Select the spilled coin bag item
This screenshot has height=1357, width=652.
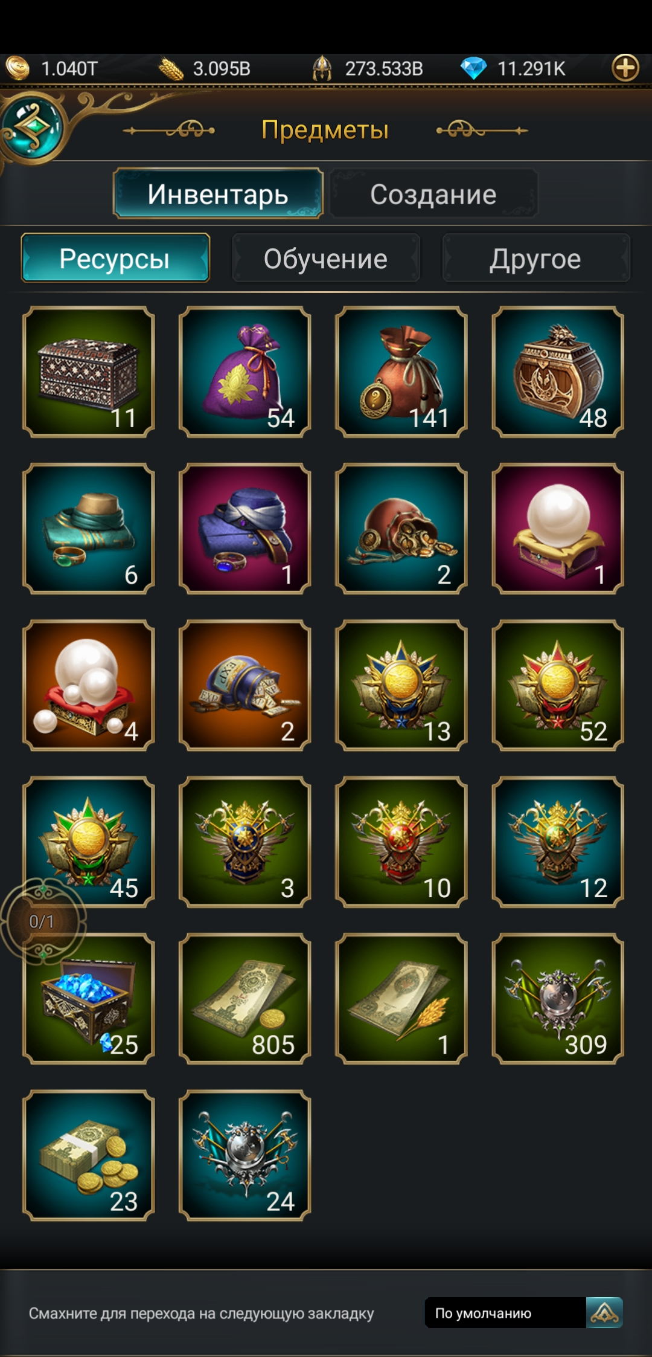[401, 529]
